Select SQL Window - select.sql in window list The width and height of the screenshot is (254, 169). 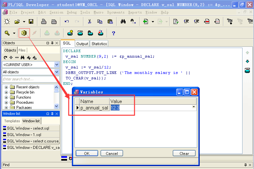(x=31, y=128)
